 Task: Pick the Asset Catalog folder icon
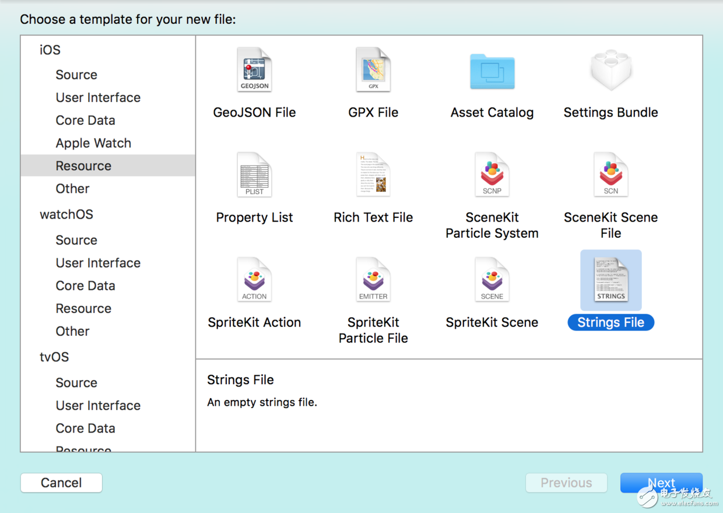coord(492,71)
